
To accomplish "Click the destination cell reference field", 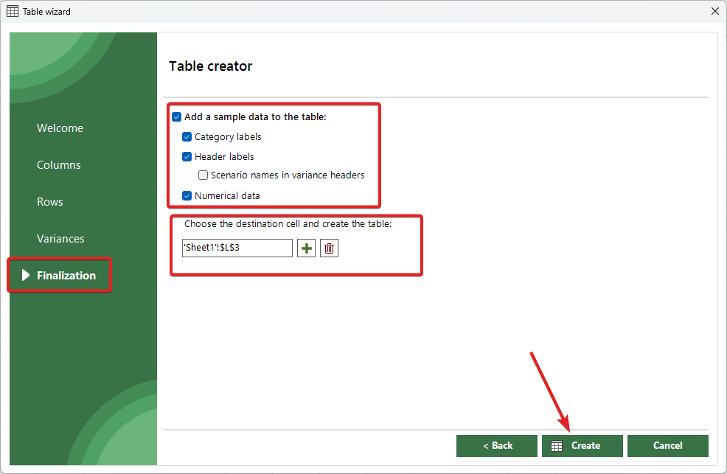I will tap(237, 248).
